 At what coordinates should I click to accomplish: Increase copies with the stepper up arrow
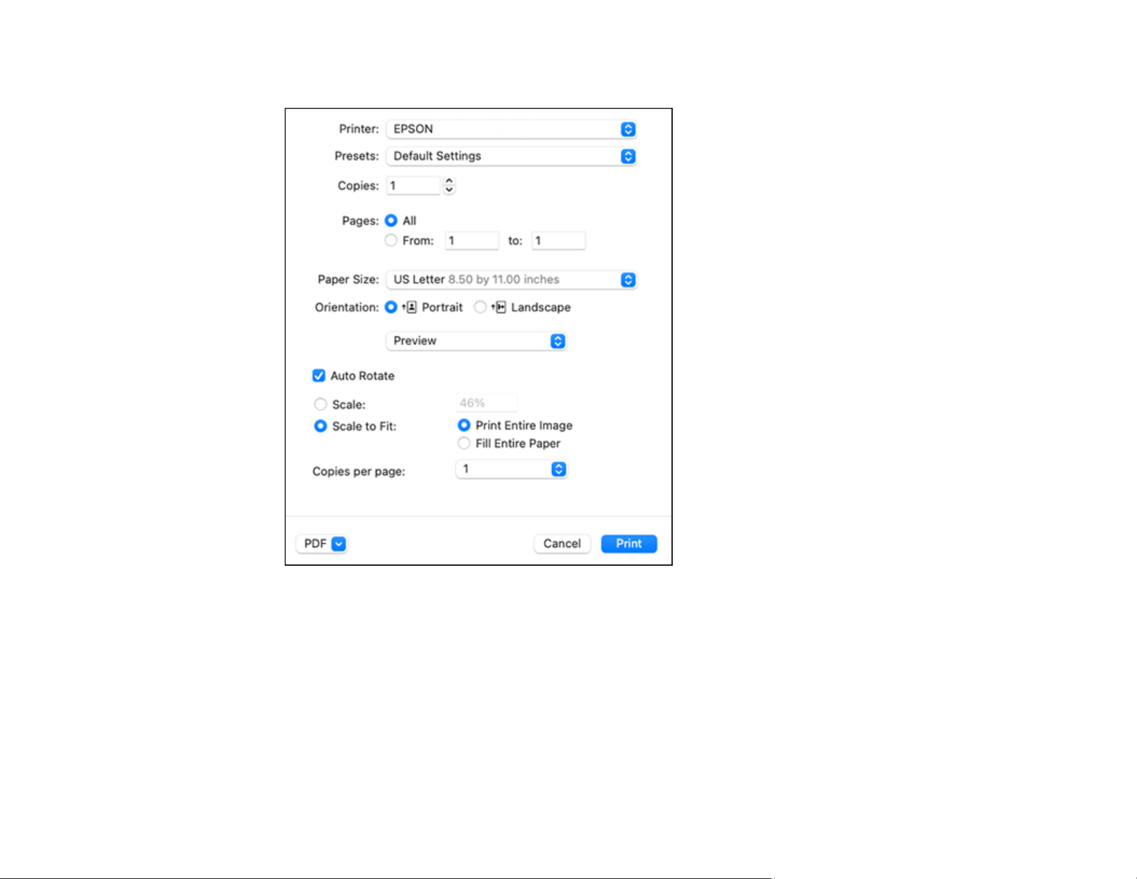click(449, 181)
